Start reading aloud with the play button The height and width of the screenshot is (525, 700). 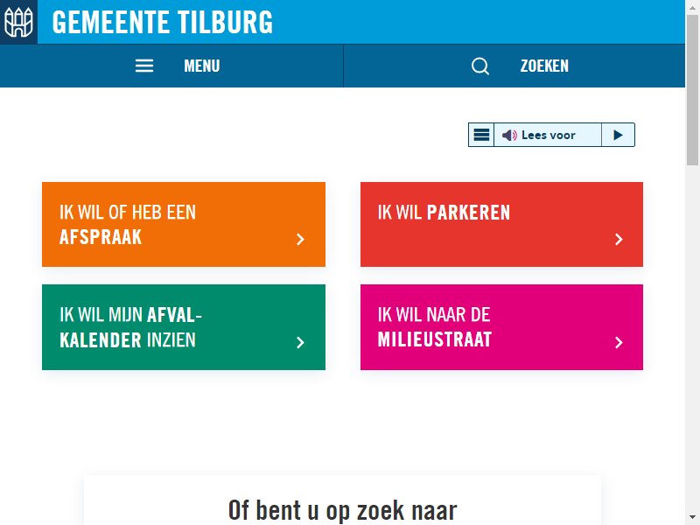pos(618,135)
